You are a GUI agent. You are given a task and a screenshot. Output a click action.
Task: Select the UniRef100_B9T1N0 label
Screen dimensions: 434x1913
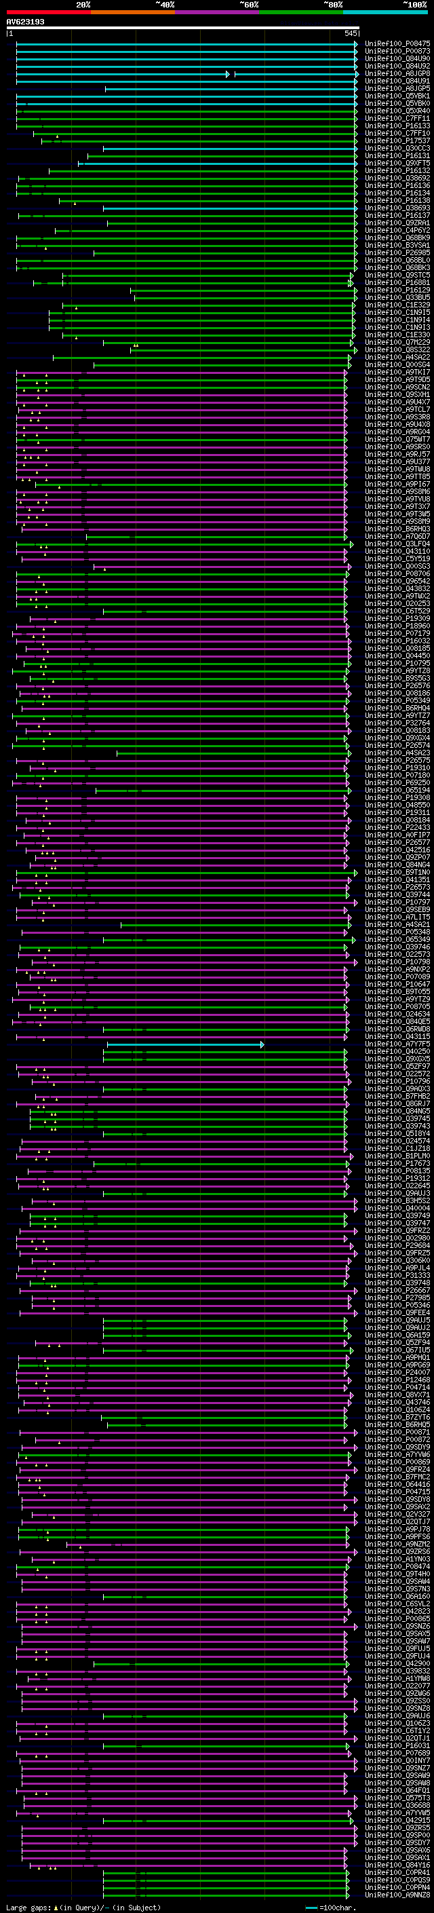(x=397, y=873)
